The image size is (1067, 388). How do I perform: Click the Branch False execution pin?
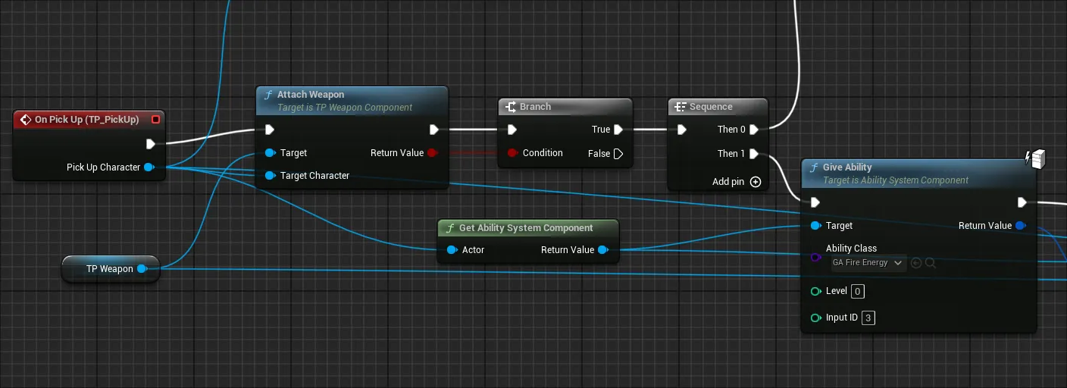tap(618, 154)
